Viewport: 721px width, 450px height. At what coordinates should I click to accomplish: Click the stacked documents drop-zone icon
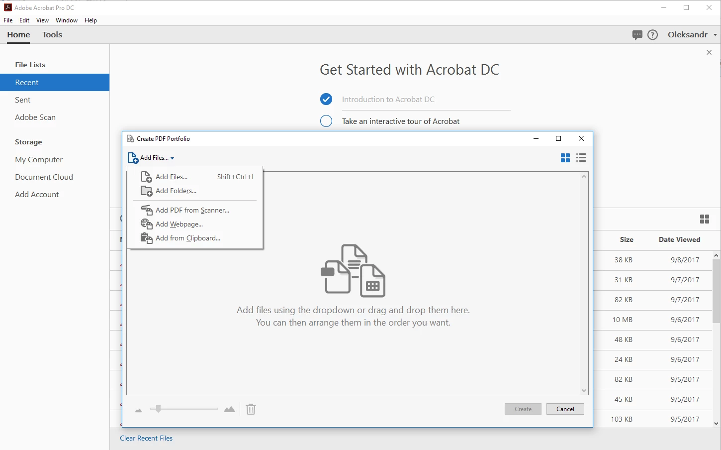tap(353, 270)
